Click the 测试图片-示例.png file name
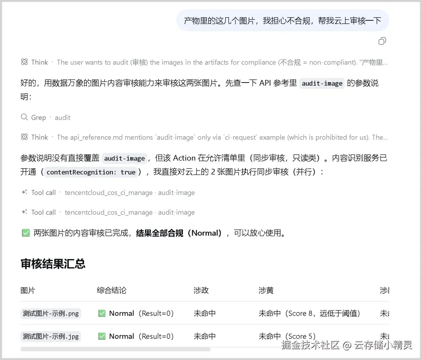 50,313
